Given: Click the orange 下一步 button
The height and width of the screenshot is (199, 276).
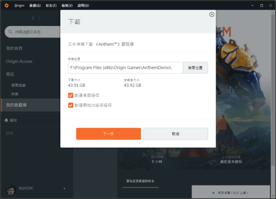Looking at the screenshot, I should (108, 134).
